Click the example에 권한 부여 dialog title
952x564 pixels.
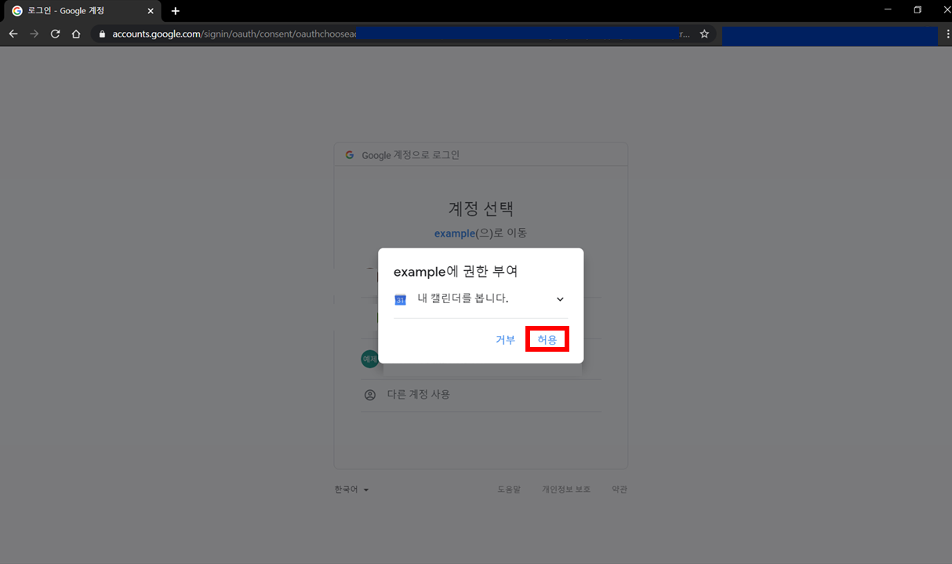pos(456,272)
